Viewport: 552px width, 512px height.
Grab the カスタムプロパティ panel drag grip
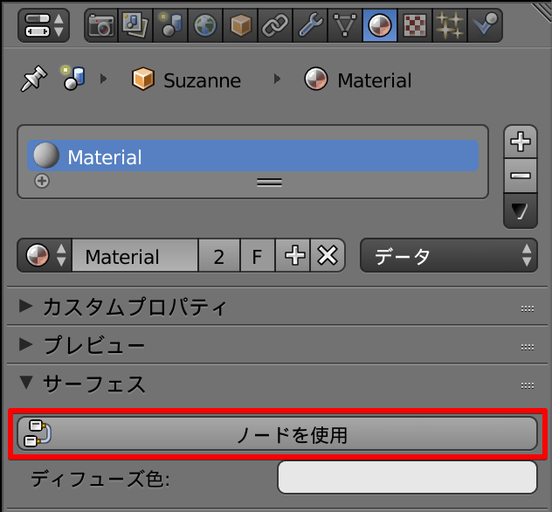click(528, 308)
